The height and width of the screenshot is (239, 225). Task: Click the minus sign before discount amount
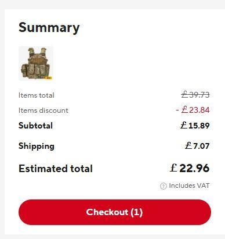point(177,110)
